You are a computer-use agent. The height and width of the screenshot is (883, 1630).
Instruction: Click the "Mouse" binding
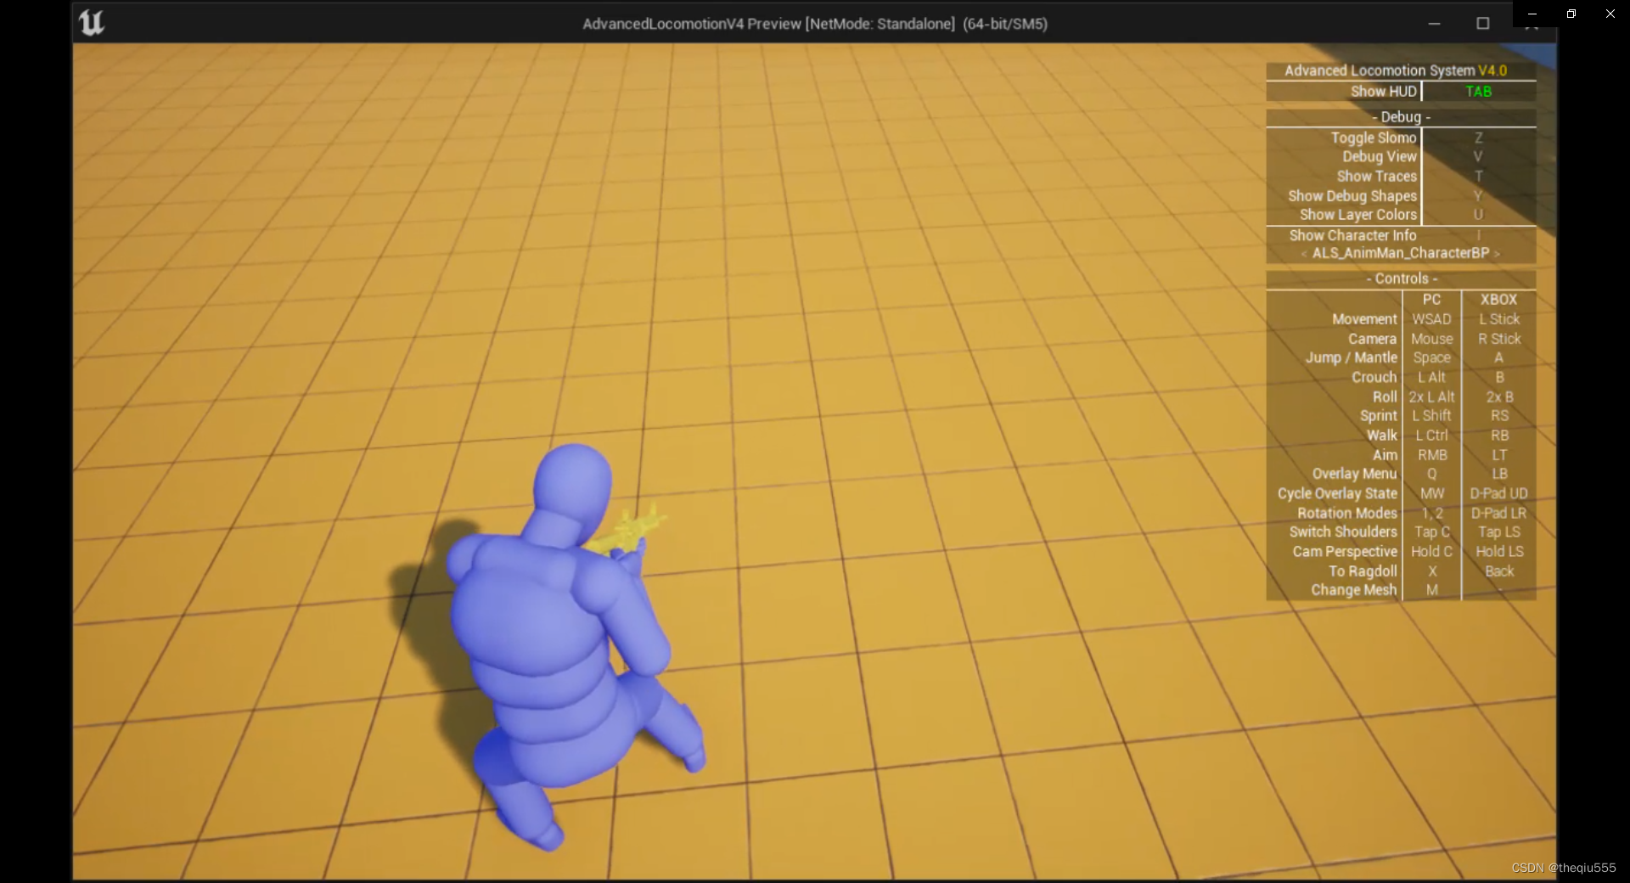pos(1431,339)
